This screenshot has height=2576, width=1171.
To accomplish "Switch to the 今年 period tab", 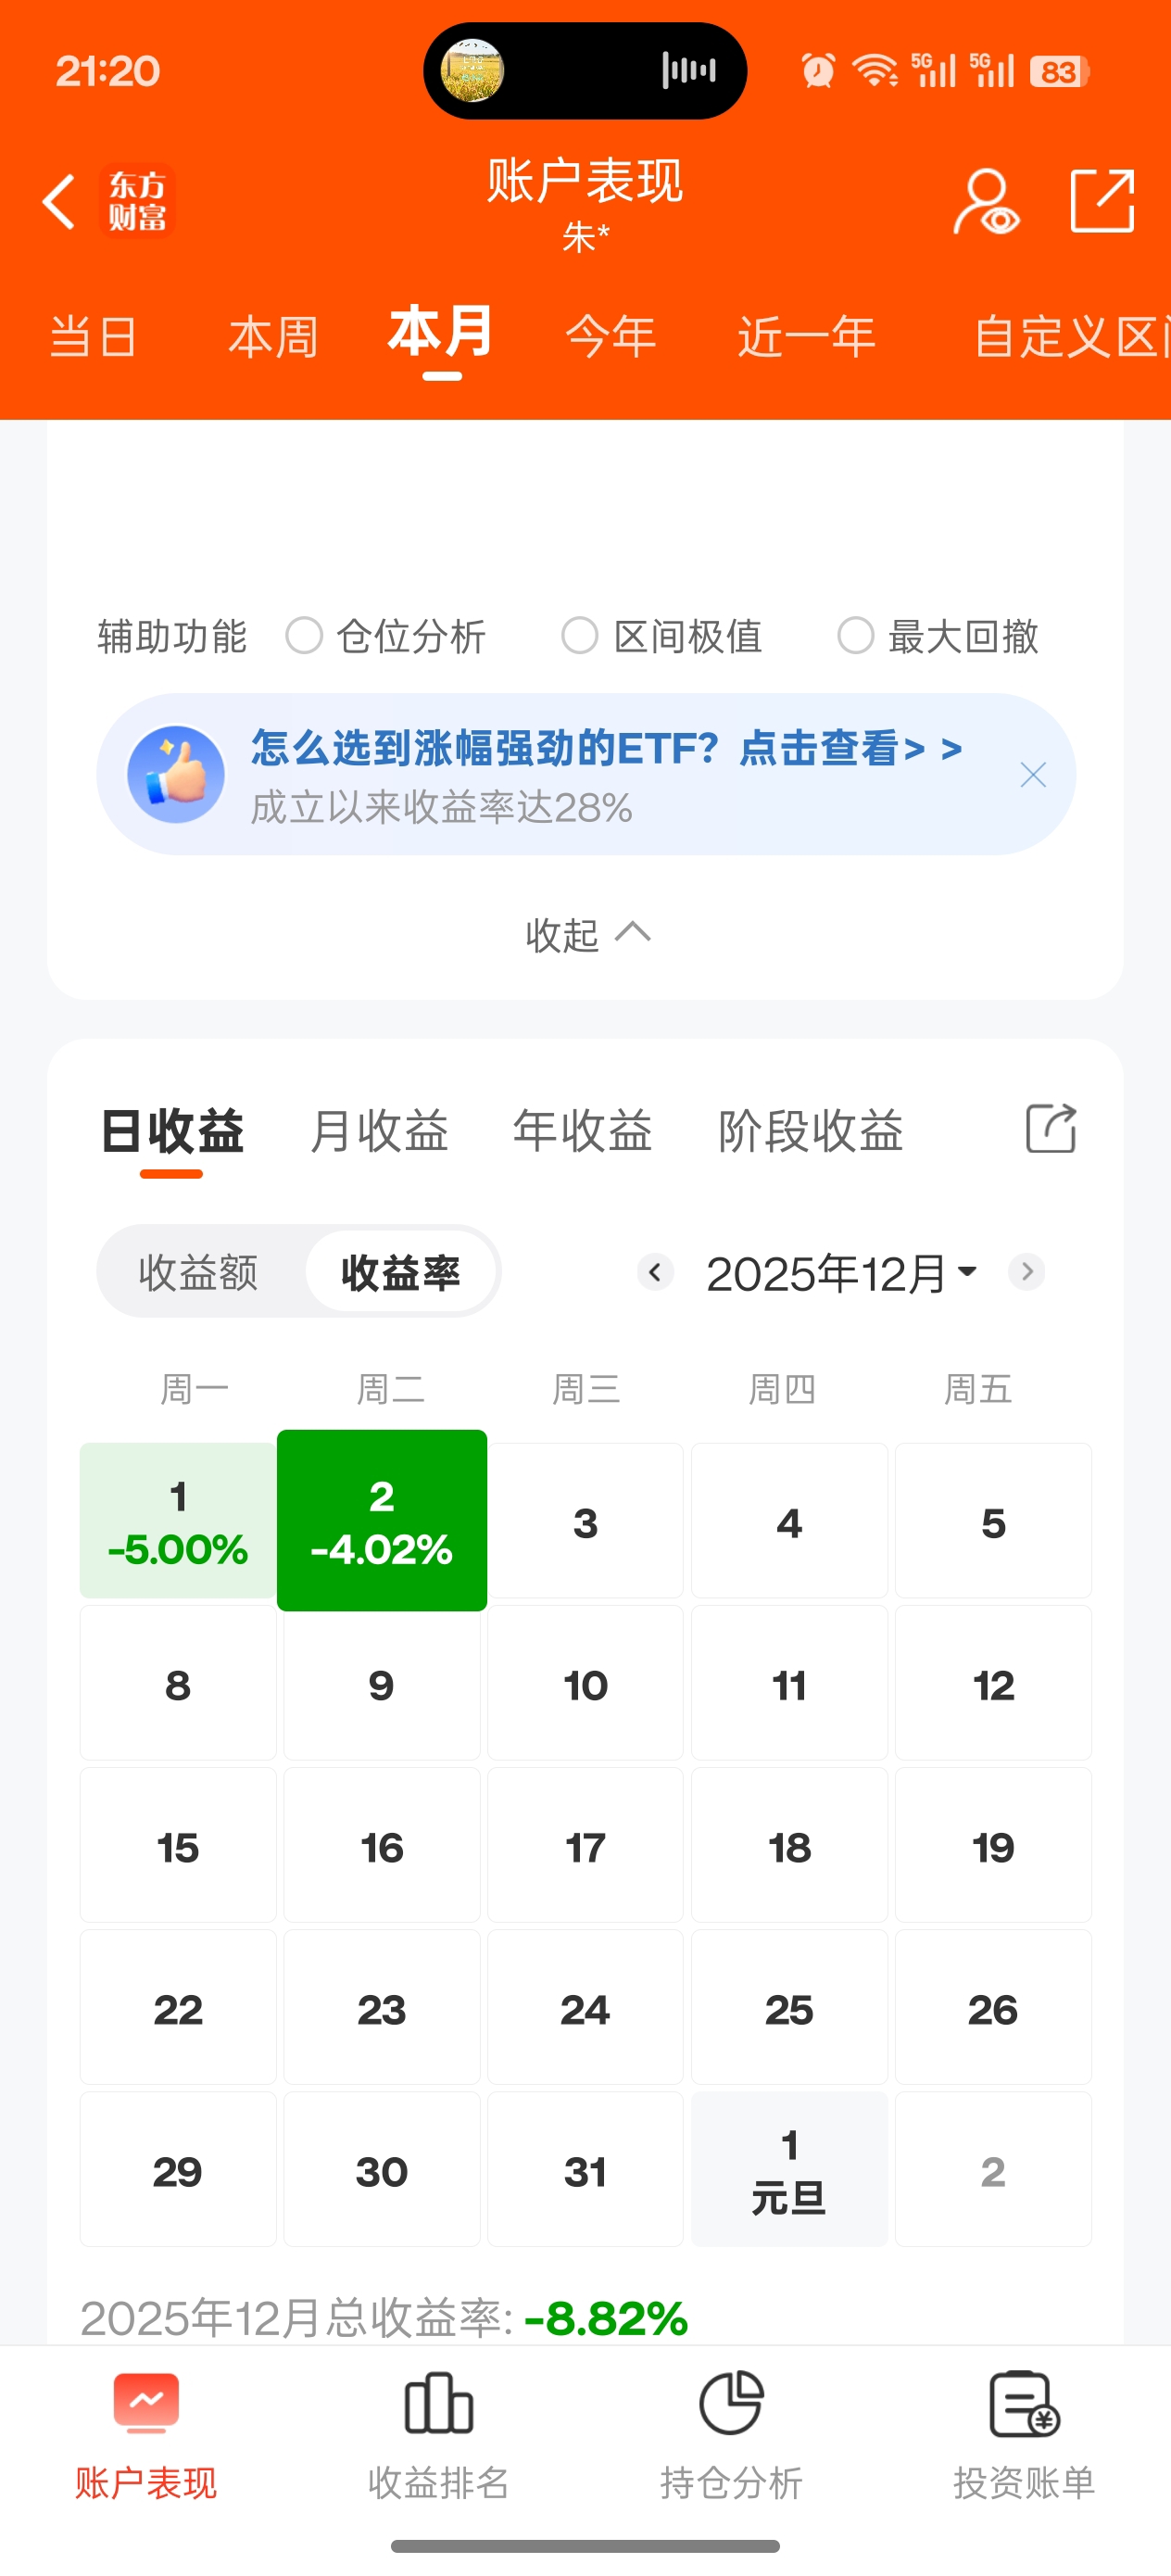I will (610, 336).
